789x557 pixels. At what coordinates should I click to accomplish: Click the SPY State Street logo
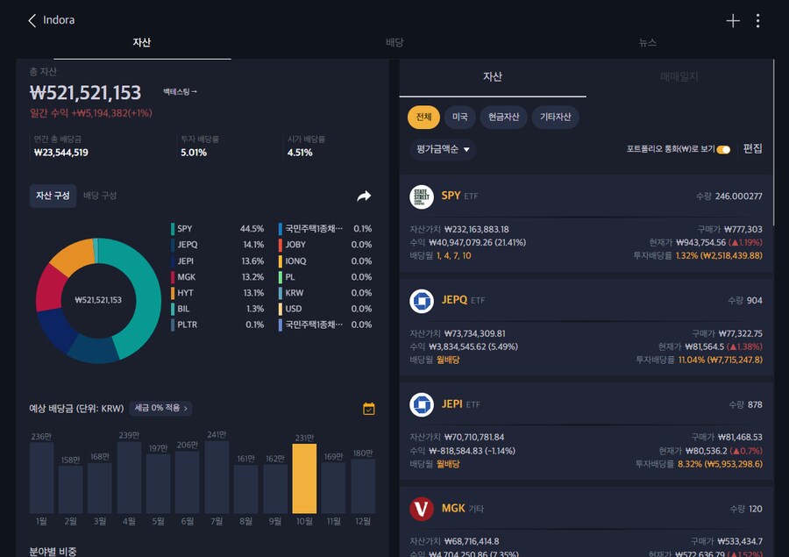(x=422, y=196)
